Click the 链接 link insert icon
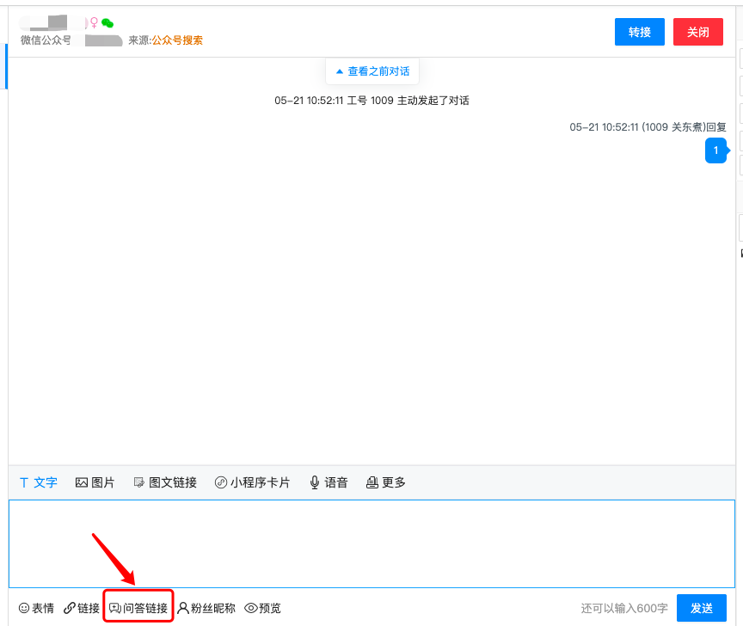This screenshot has width=743, height=626. point(82,607)
